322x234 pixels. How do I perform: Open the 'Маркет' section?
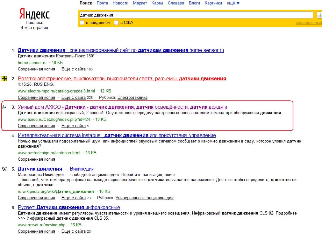[x=140, y=3]
